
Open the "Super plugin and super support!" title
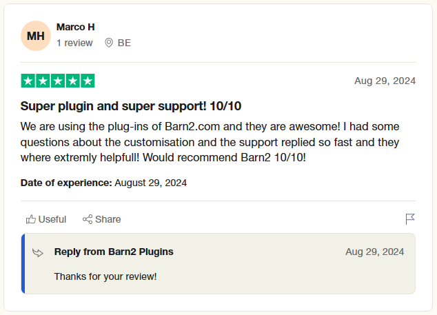(131, 106)
